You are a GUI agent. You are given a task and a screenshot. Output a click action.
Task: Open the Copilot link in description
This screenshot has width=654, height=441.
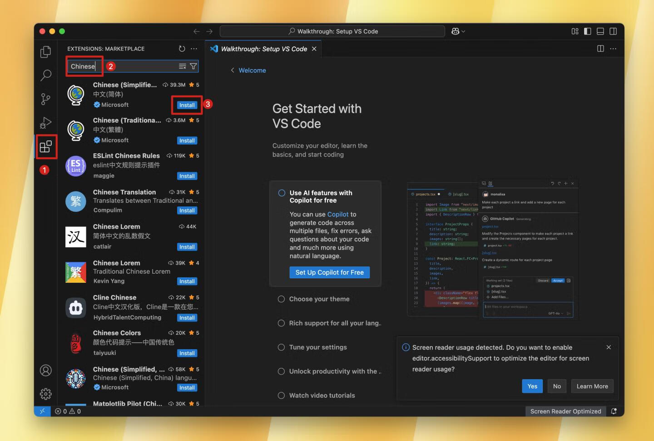pos(338,214)
